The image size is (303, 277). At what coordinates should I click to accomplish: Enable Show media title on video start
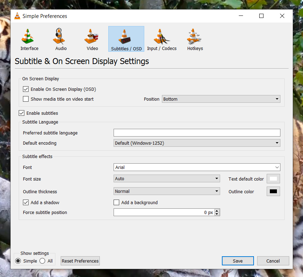(26, 99)
